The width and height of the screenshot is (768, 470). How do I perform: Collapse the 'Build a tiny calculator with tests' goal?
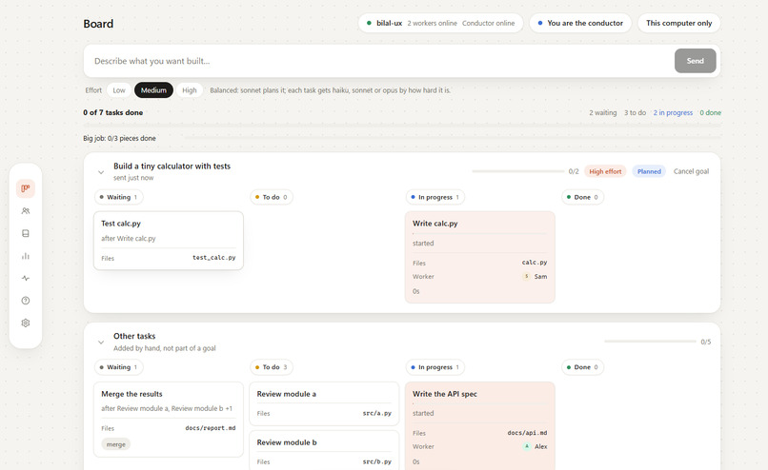click(101, 172)
